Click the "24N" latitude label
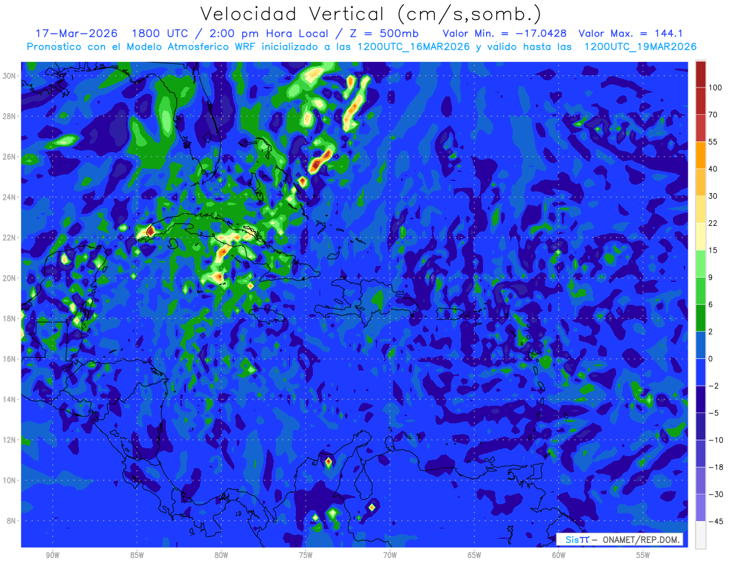The image size is (729, 563). point(10,197)
